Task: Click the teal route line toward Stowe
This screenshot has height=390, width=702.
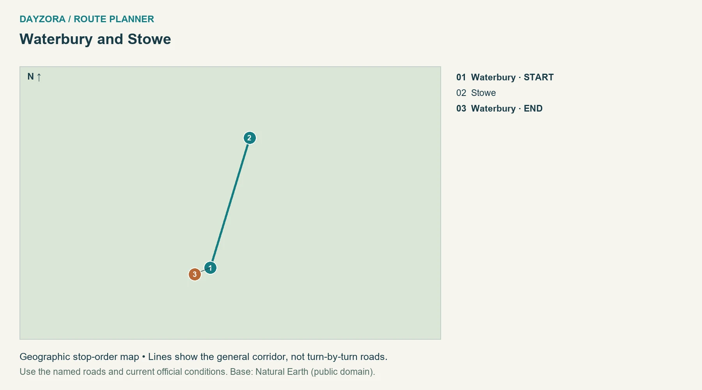Action: (x=230, y=203)
